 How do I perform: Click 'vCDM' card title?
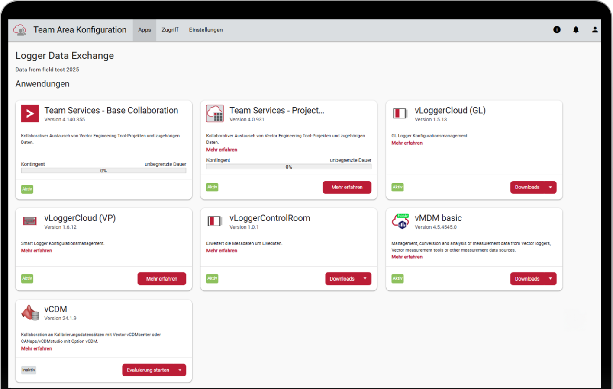click(x=55, y=309)
